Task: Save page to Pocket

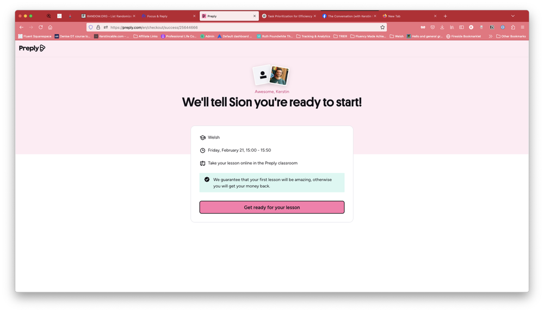Action: 432,27
